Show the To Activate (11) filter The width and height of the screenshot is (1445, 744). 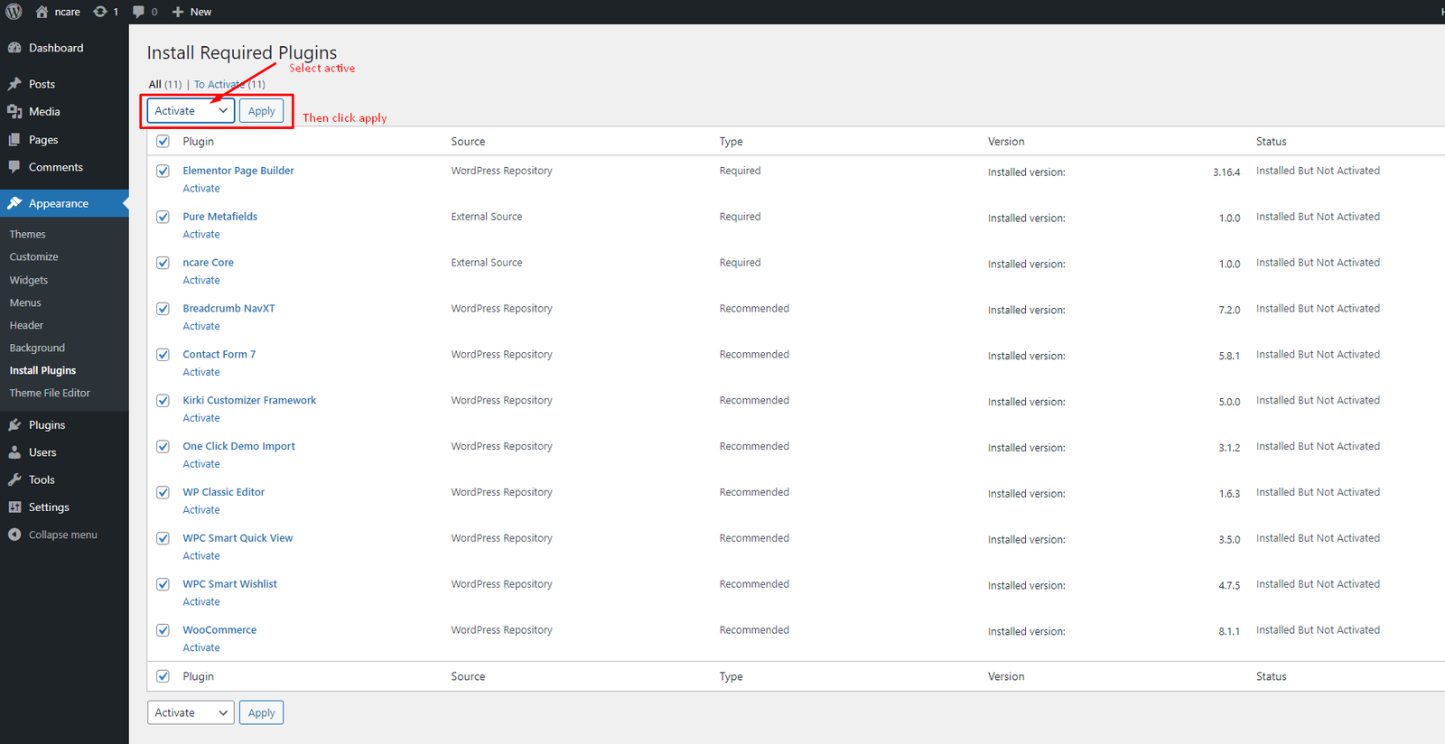tap(229, 84)
